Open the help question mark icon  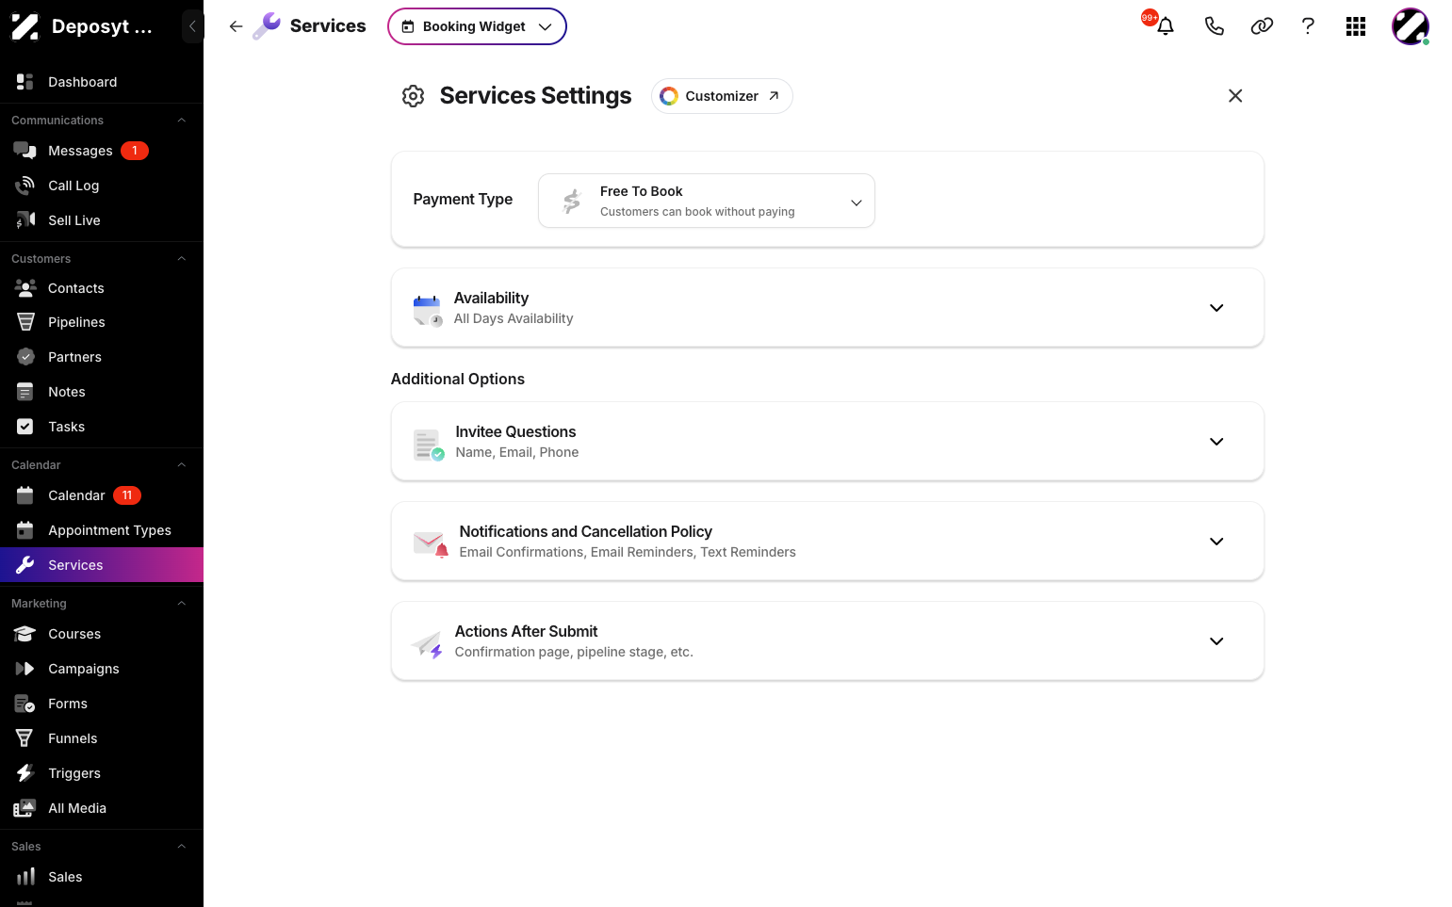[1308, 26]
